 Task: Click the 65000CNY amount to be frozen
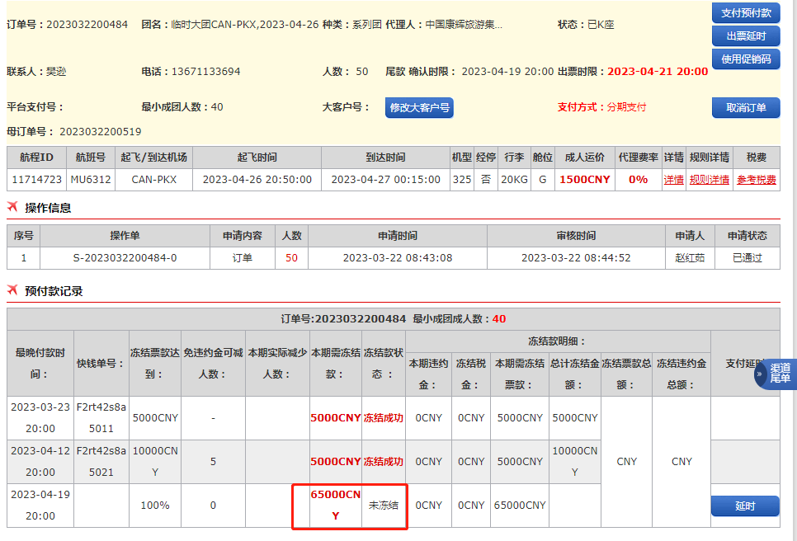pyautogui.click(x=335, y=505)
